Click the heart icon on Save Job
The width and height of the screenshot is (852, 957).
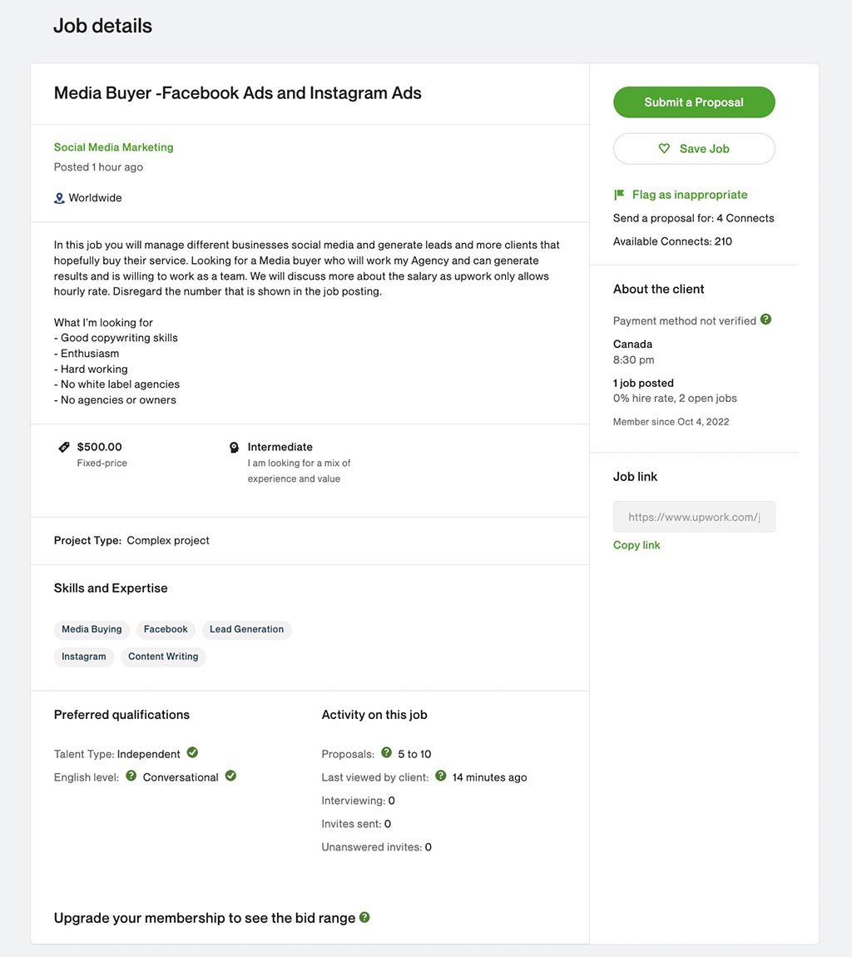point(664,148)
